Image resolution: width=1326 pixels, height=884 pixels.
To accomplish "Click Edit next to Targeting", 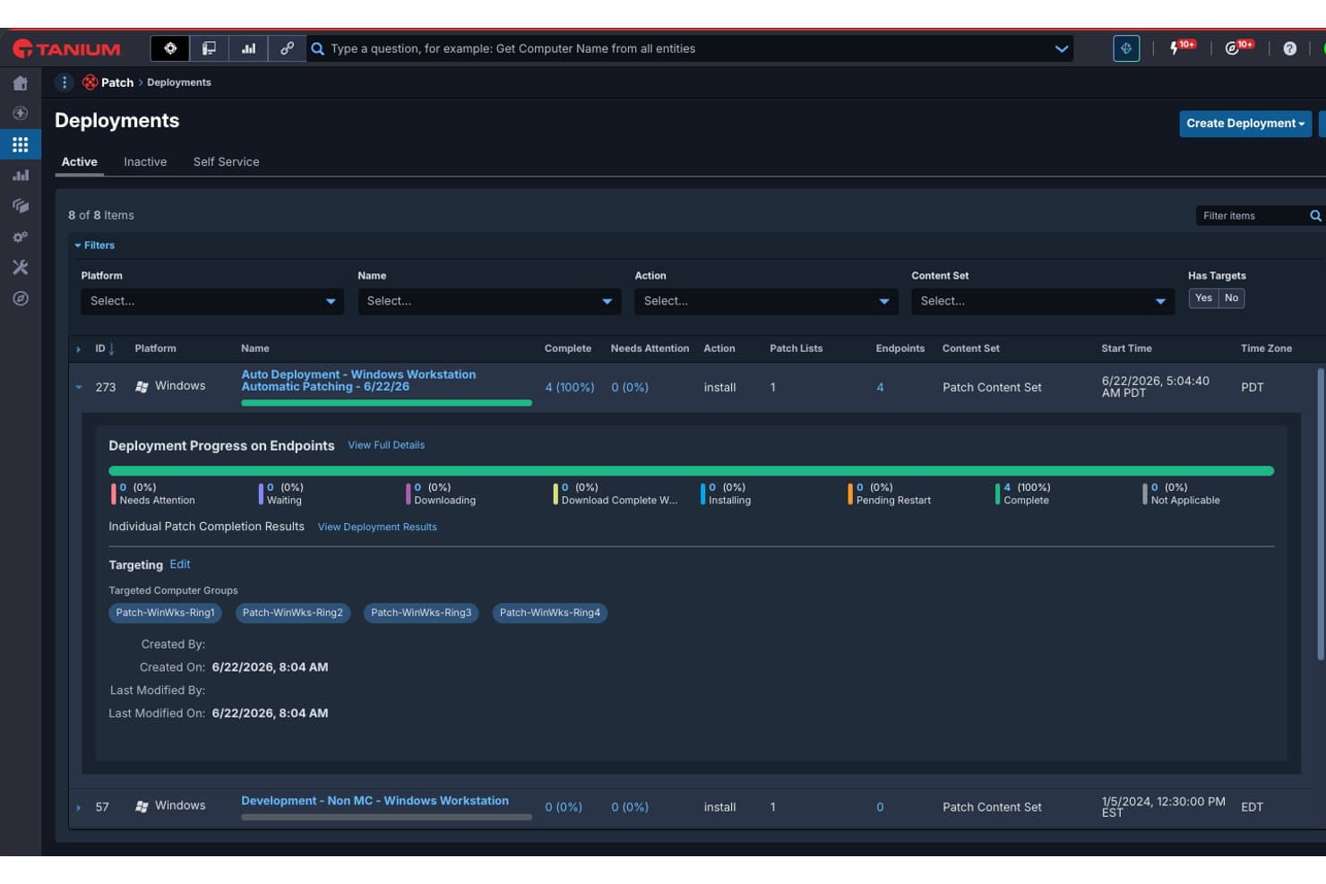I will [x=180, y=564].
